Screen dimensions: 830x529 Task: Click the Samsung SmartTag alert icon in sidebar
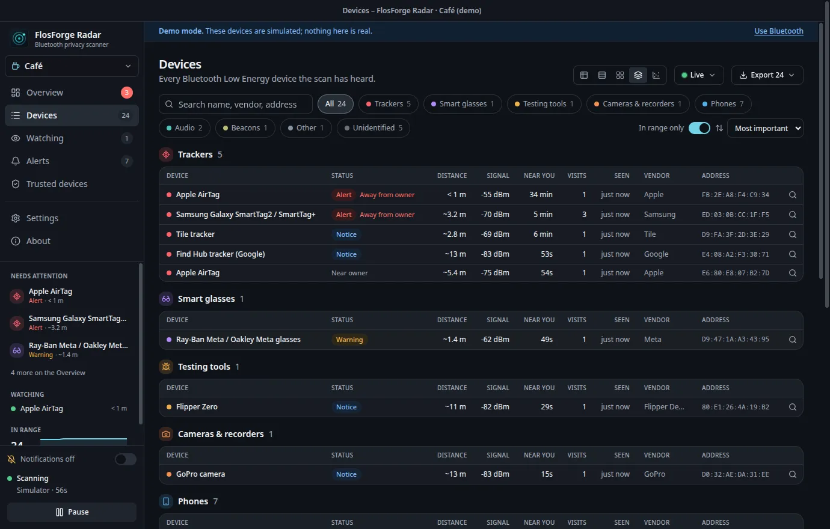point(17,323)
